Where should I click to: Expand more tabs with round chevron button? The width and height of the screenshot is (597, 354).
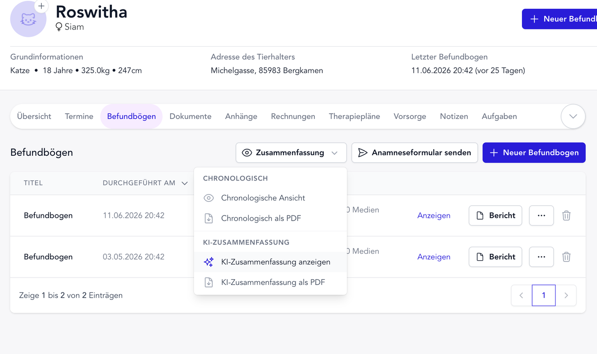(573, 116)
